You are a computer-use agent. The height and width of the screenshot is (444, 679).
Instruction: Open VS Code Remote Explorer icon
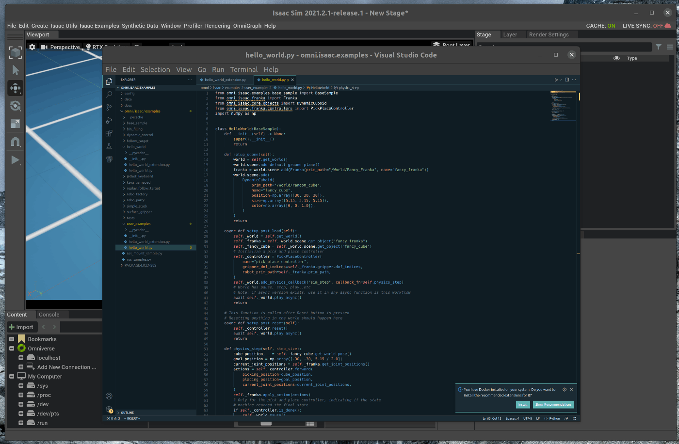tap(109, 159)
